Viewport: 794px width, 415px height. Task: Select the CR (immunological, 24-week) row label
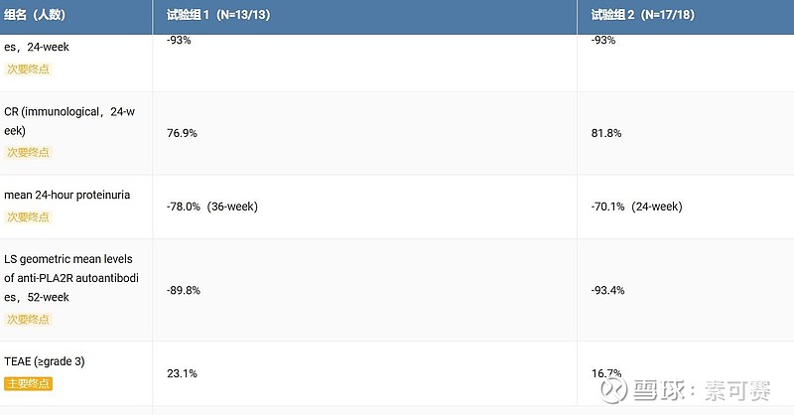(69, 121)
